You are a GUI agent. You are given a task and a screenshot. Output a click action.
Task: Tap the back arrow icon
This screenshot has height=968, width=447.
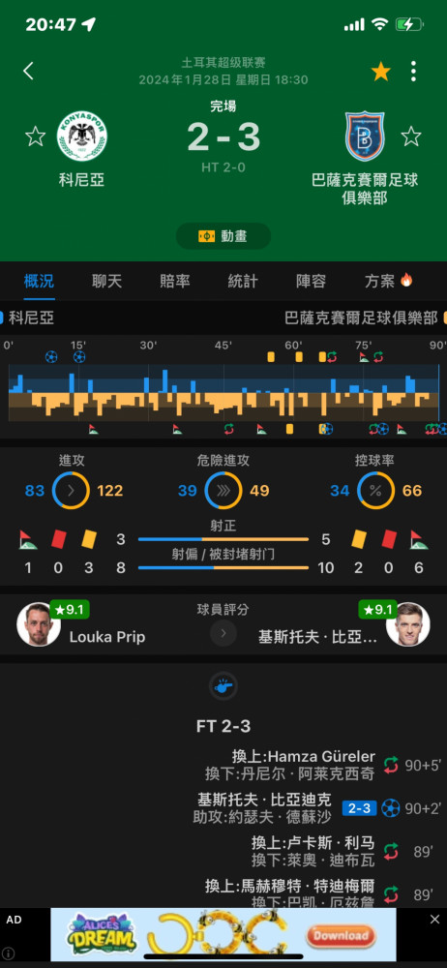(28, 71)
